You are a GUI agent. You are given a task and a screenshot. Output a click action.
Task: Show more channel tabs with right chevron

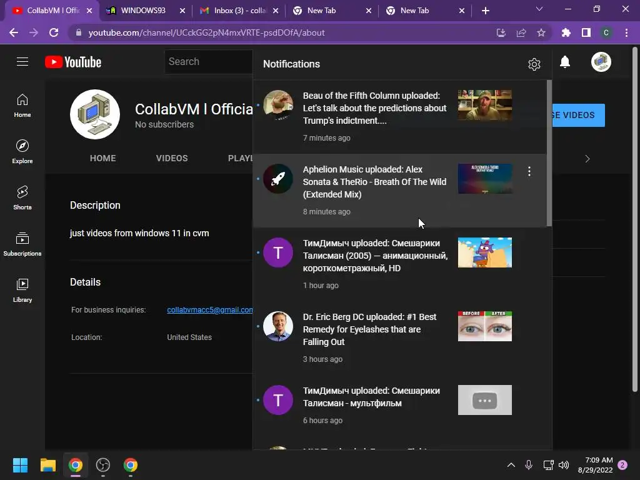tap(587, 159)
